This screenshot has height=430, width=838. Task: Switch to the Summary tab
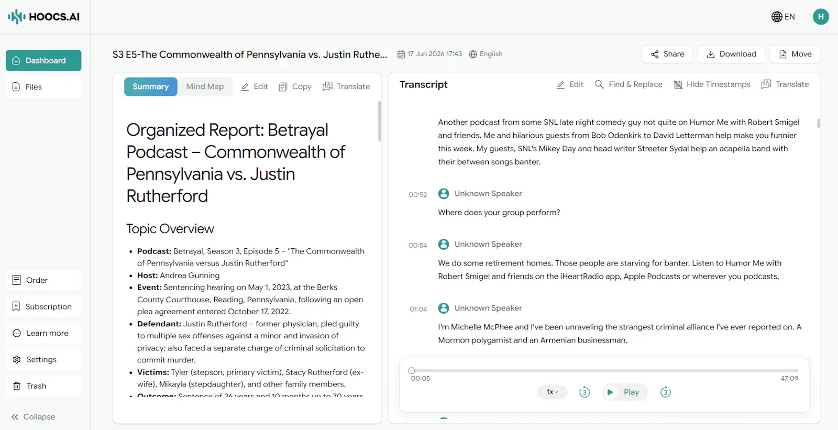[x=150, y=86]
